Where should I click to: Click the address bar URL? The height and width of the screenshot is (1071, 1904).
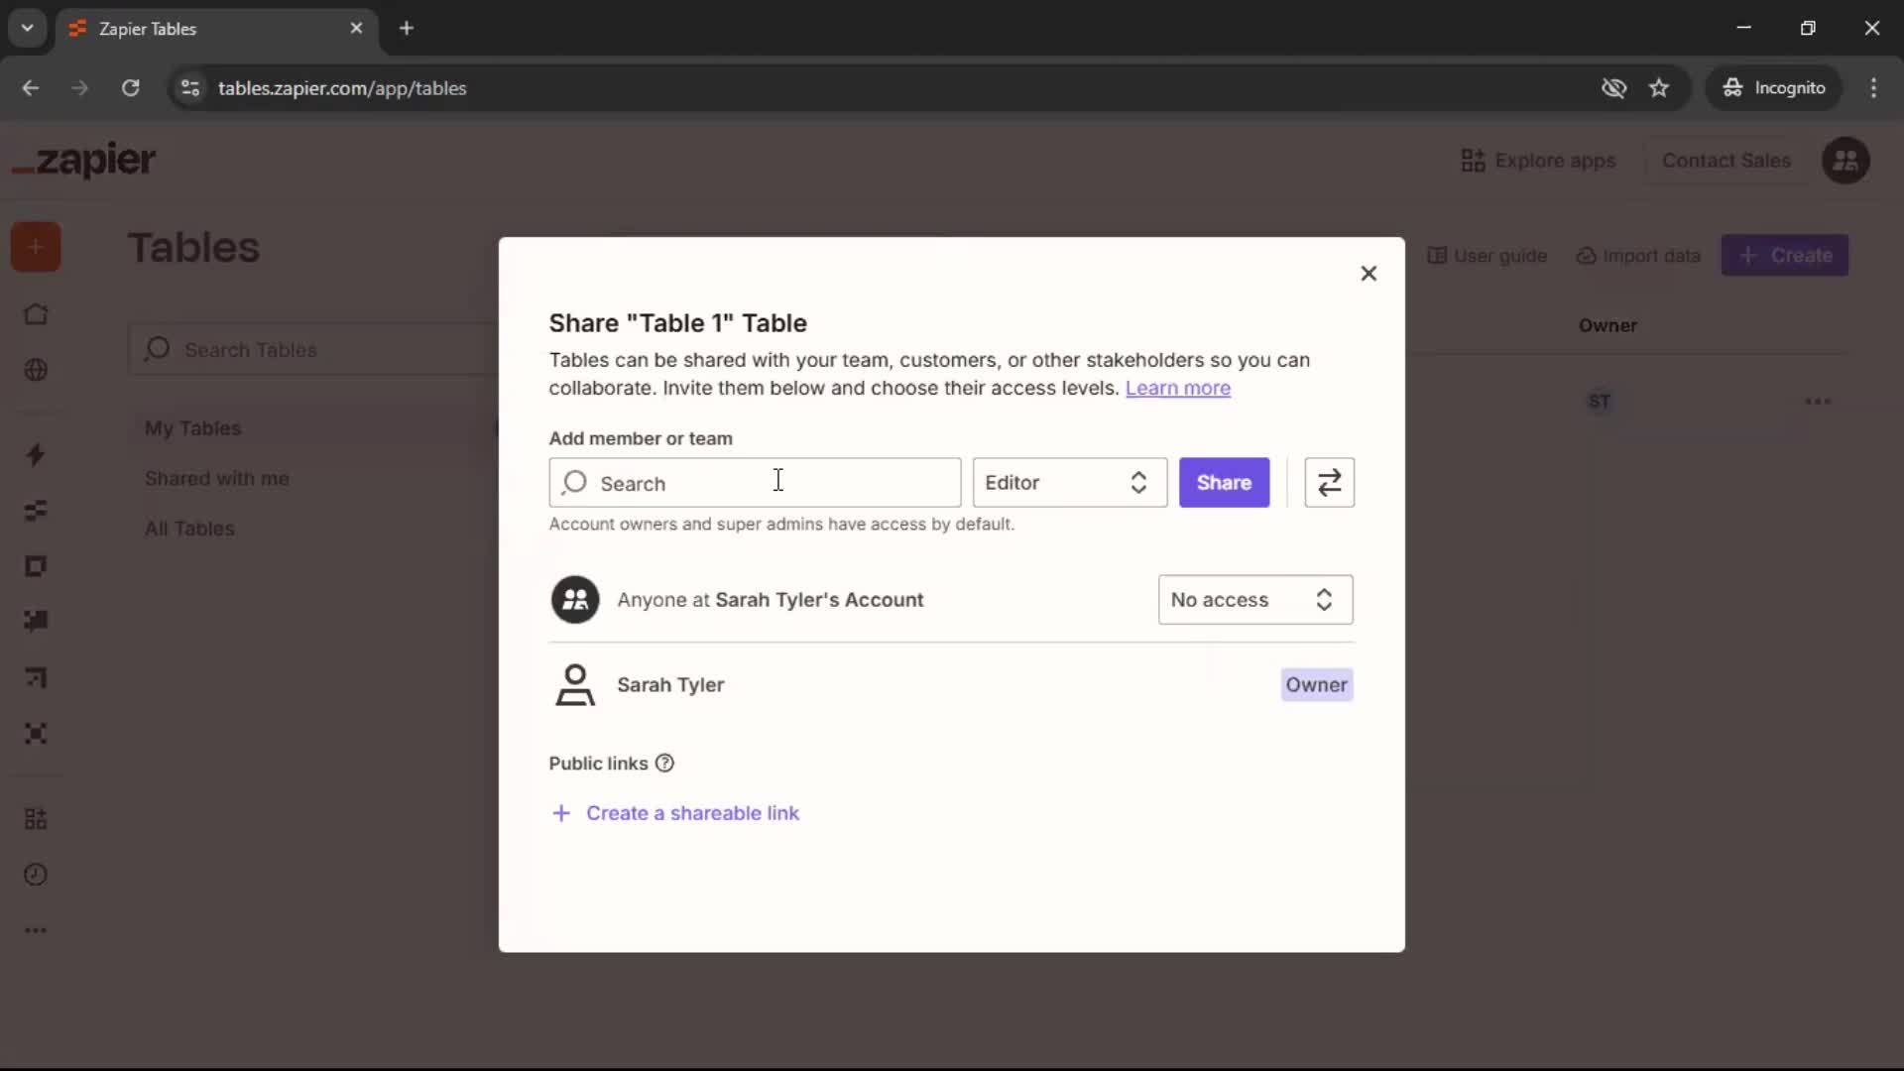(342, 88)
